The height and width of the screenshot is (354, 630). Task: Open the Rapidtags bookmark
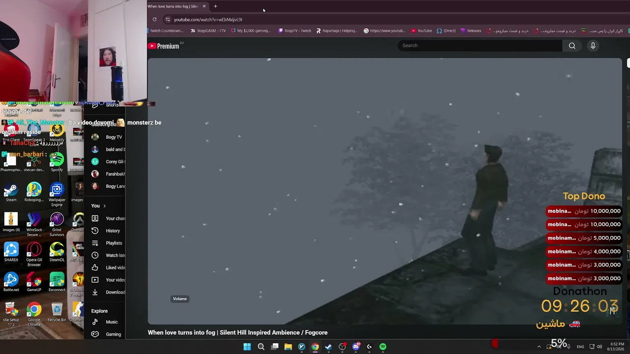[337, 30]
